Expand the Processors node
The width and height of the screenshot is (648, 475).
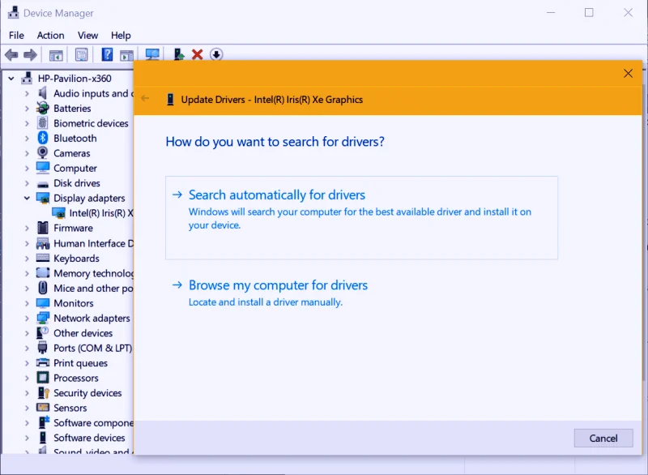25,378
